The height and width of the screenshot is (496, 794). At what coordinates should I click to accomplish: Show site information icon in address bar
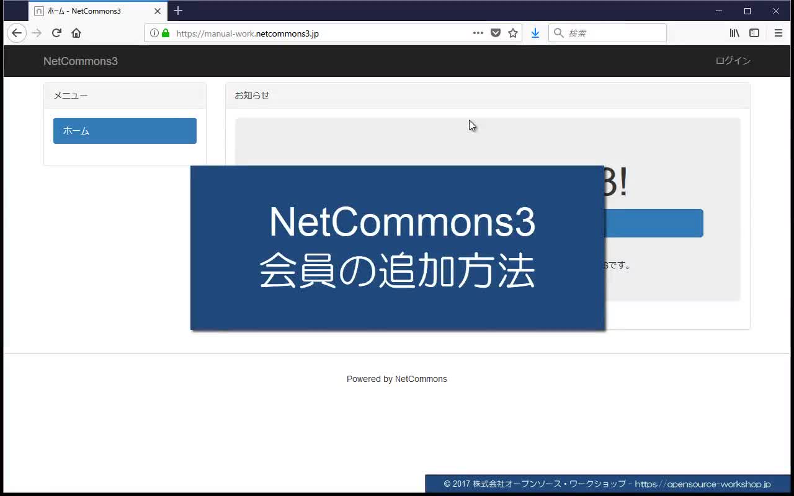pos(154,33)
